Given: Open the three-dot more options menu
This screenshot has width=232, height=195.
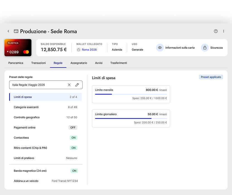Looking at the screenshot, I should click(x=223, y=31).
